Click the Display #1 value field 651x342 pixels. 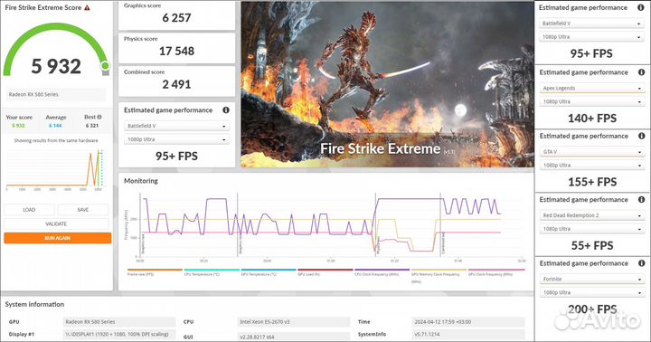coord(119,334)
